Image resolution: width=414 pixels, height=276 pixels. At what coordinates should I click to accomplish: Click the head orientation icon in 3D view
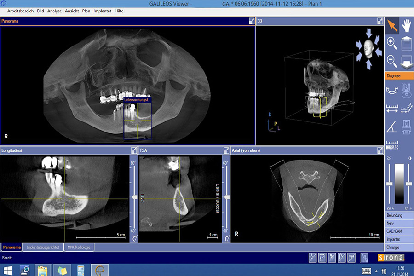[x=368, y=48]
